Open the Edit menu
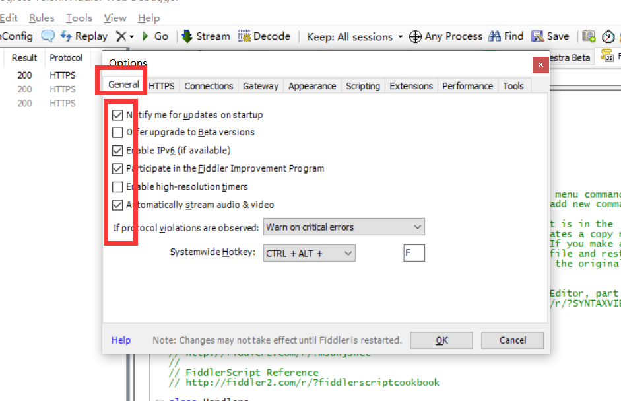This screenshot has width=621, height=401. tap(9, 18)
